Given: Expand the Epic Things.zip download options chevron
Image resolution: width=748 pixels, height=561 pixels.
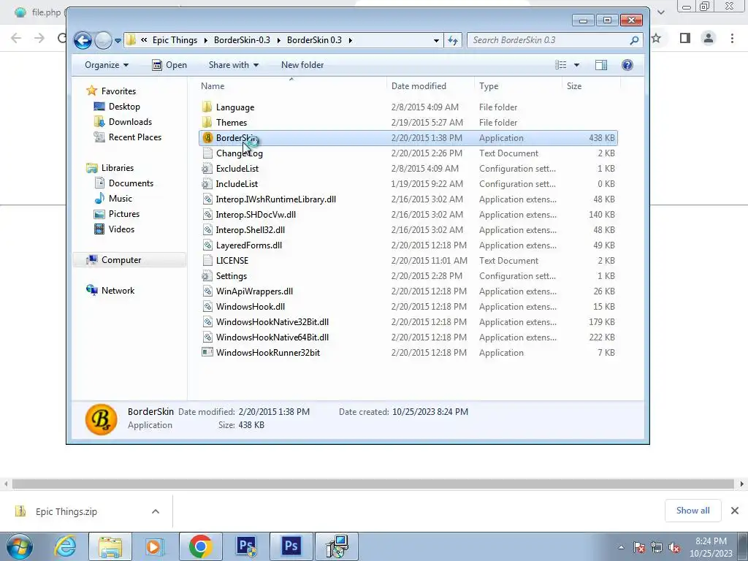Looking at the screenshot, I should (156, 511).
